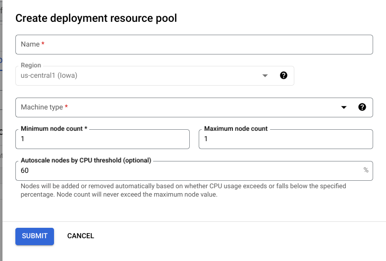
Task: Click the Region dropdown arrow
Action: [265, 76]
